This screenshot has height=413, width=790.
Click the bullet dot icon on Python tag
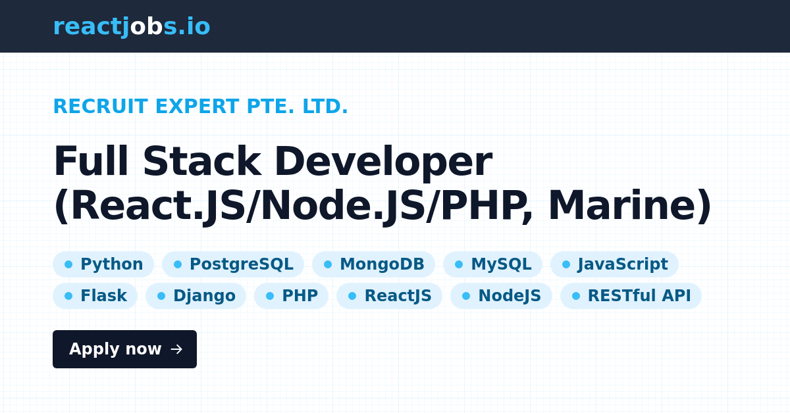coord(68,264)
